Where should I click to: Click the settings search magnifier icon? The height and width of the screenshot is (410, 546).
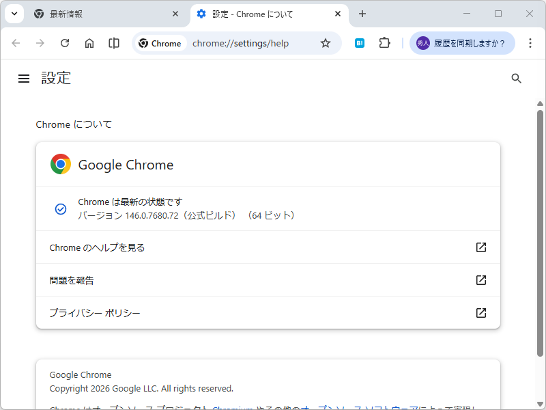click(516, 78)
